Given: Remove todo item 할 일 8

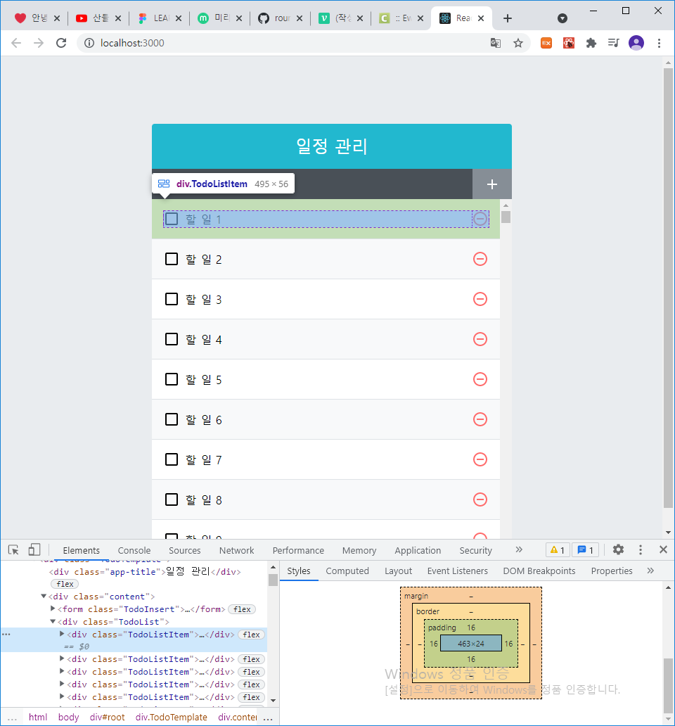Looking at the screenshot, I should point(480,499).
